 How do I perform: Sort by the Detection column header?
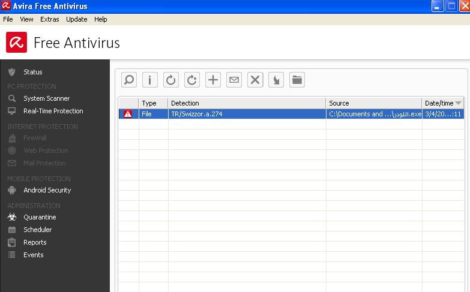point(246,103)
